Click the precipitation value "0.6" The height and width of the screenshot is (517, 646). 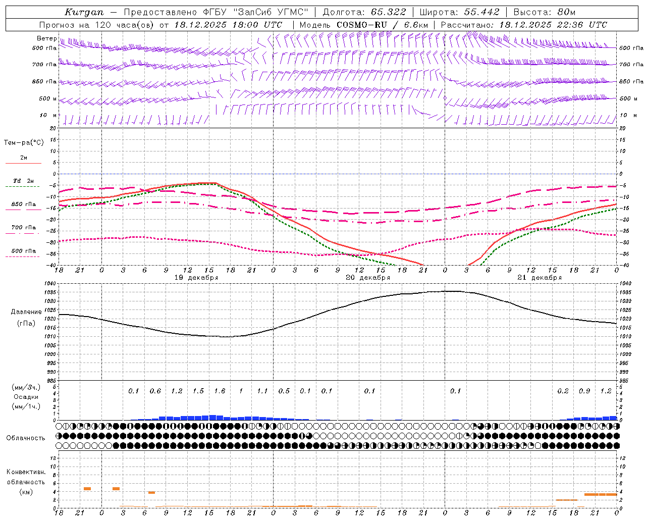click(155, 391)
